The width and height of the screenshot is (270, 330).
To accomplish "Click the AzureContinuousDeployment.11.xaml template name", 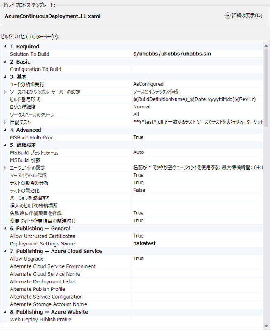I will [x=53, y=16].
